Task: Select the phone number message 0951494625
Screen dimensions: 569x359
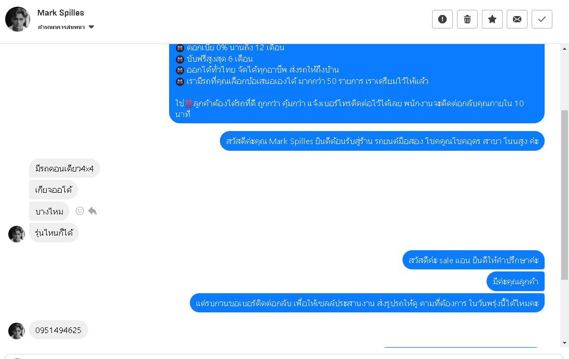Action: [x=59, y=330]
